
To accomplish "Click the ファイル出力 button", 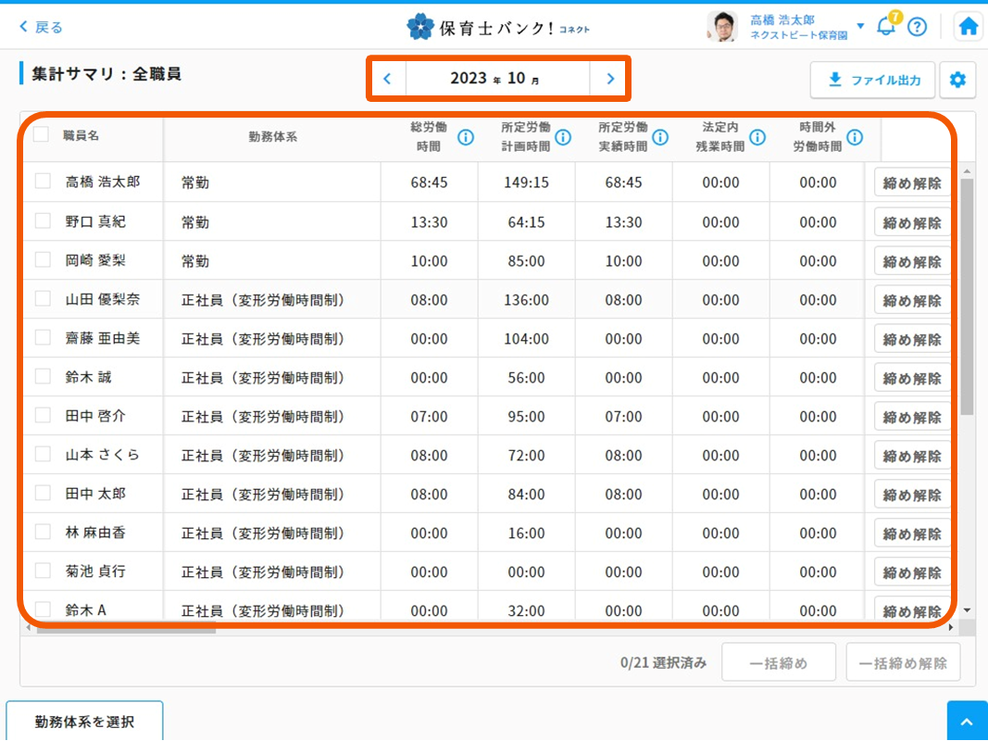I will 872,81.
